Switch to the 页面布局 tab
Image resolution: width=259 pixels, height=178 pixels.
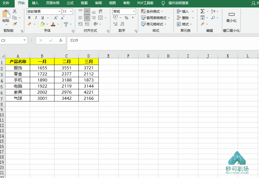point(53,3)
